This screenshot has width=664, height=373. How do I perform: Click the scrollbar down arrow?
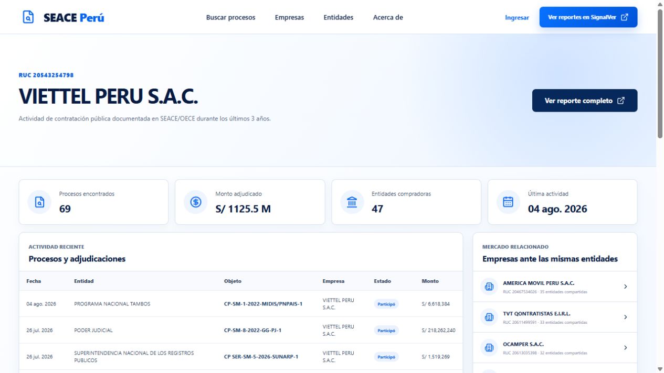coord(660,369)
